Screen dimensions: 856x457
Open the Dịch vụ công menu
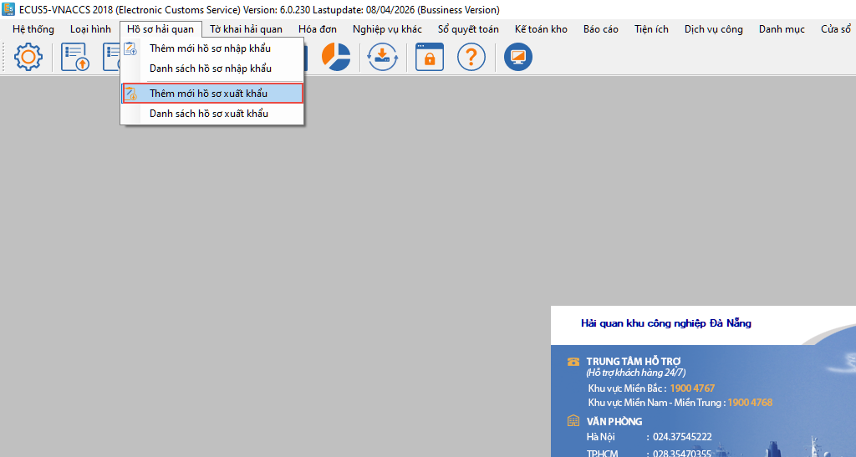click(x=713, y=29)
